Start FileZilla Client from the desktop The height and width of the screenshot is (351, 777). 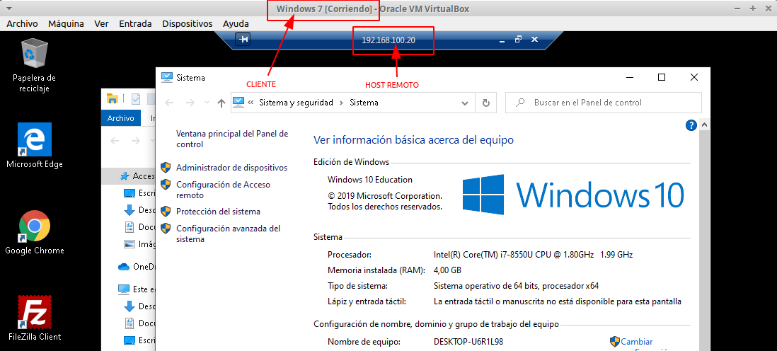click(34, 318)
